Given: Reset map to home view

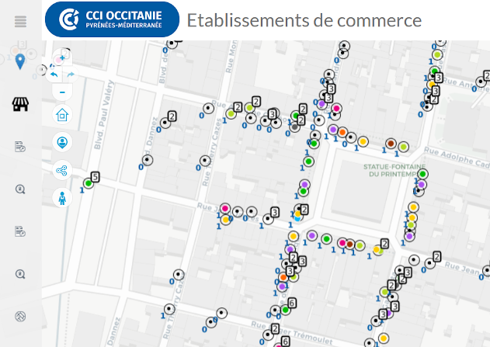Looking at the screenshot, I should point(62,115).
